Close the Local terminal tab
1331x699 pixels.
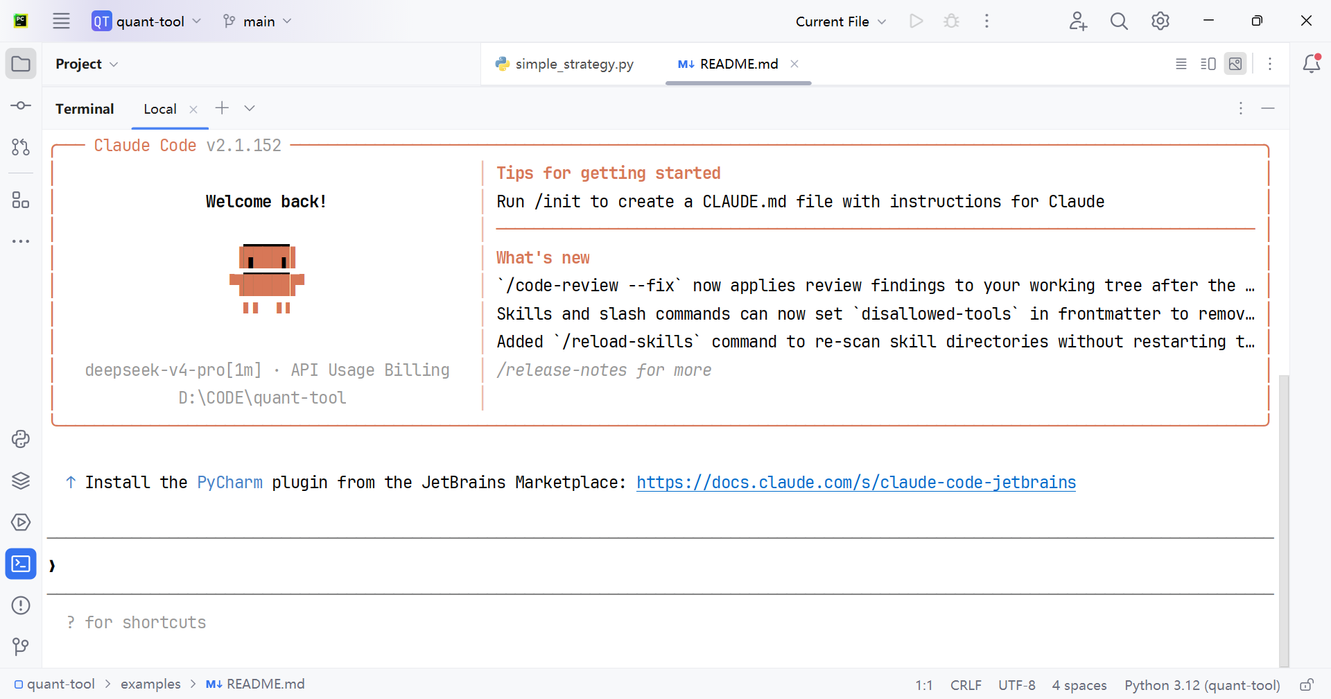click(x=193, y=109)
